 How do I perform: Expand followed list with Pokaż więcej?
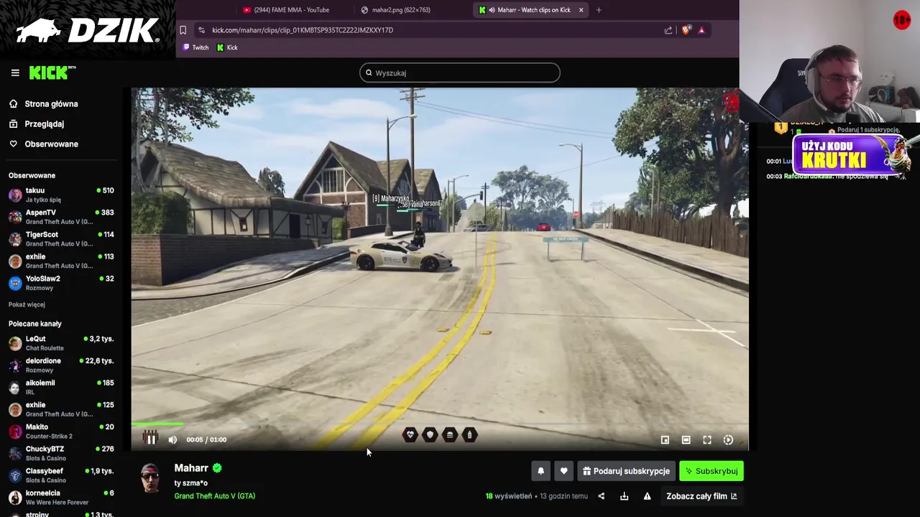(27, 304)
